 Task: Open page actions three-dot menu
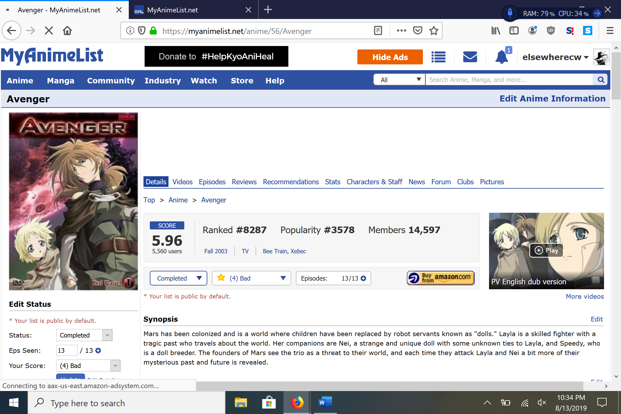click(401, 30)
